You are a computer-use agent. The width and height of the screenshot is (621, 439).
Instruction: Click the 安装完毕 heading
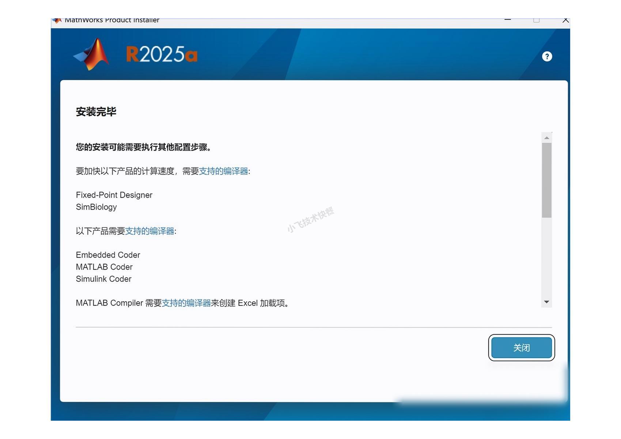coord(96,112)
